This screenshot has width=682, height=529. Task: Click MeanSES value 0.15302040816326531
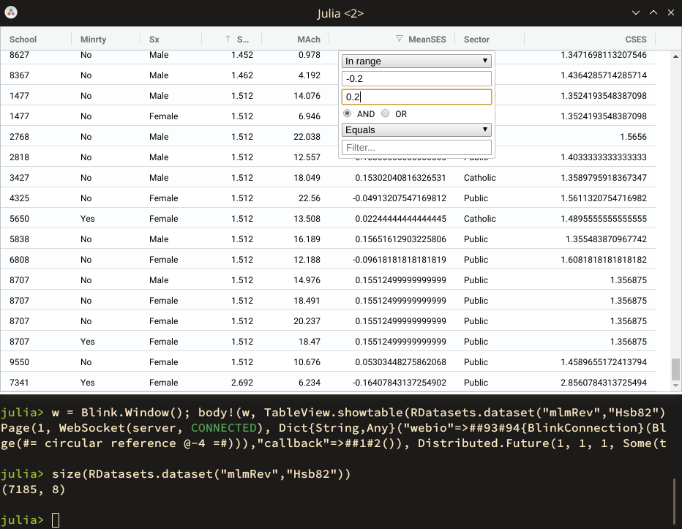pyautogui.click(x=400, y=178)
